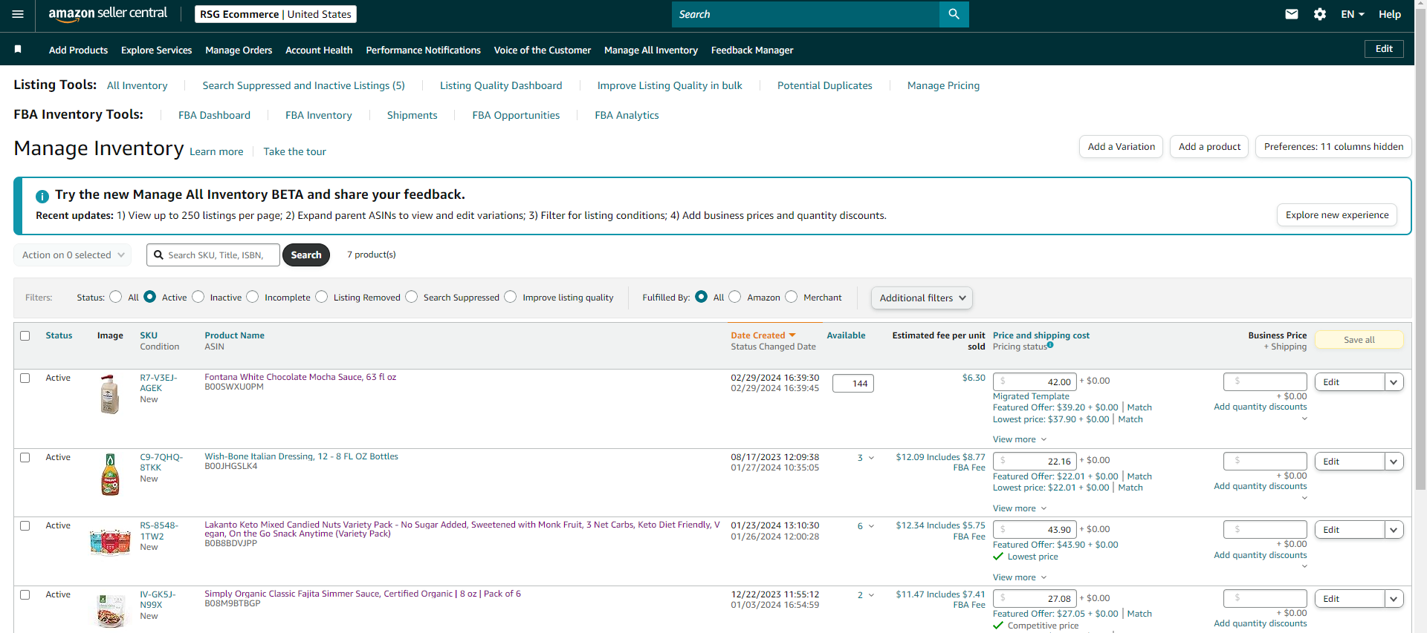Open Fontana White Chocolate Mocha Sauce thumbnail
Screen dimensions: 1427x633
[x=110, y=394]
